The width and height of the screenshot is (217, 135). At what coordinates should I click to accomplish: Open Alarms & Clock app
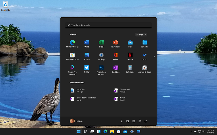point(145,68)
